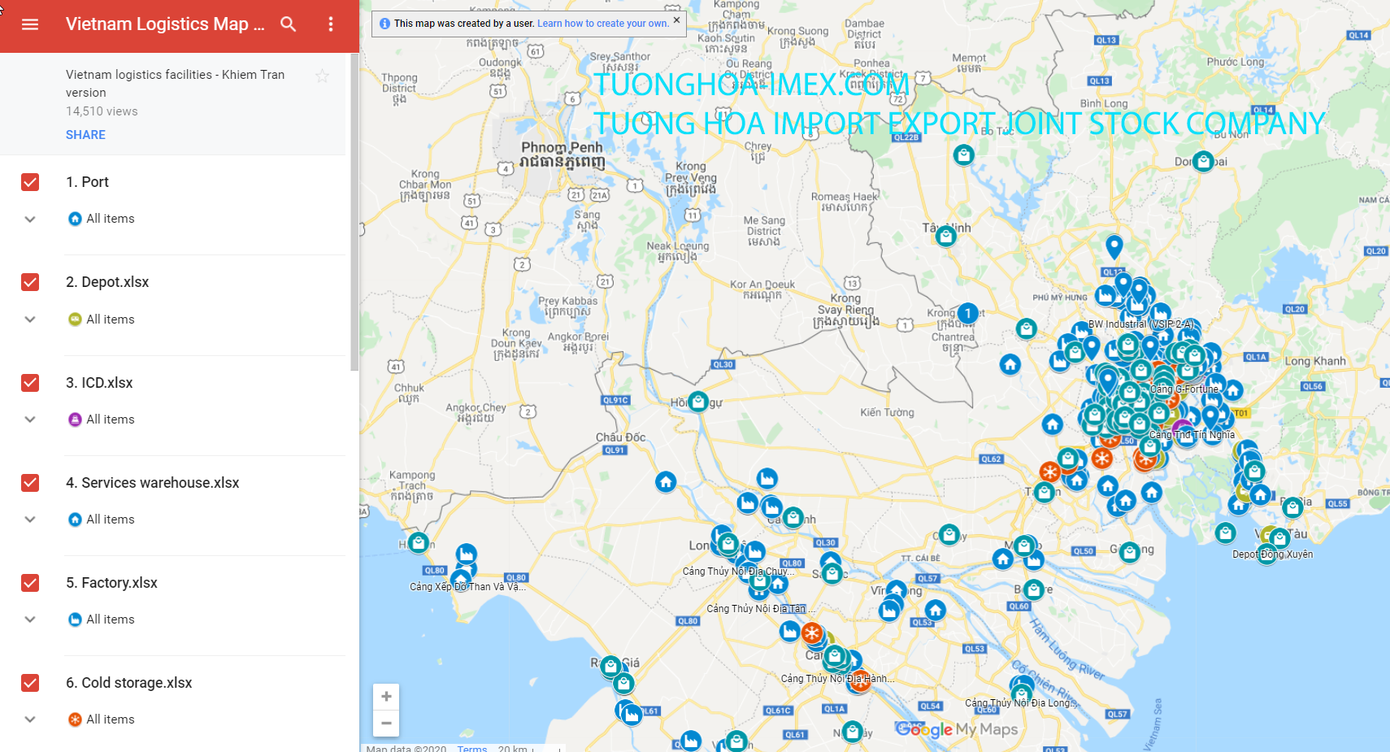Click the sidebar vertical scrollbar
1390x752 pixels.
point(354,211)
